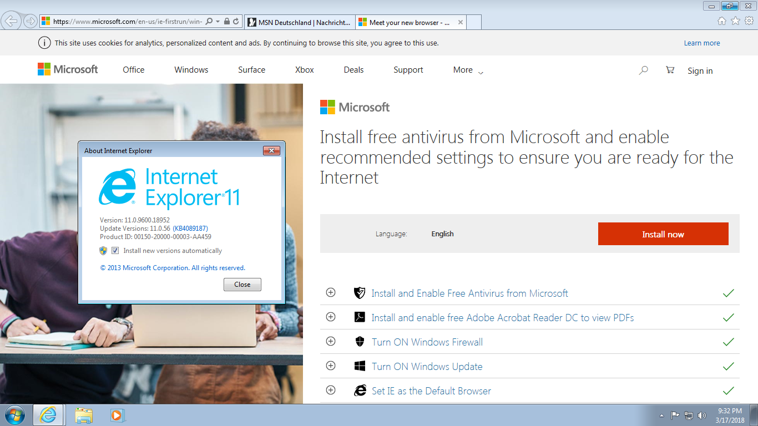Image resolution: width=758 pixels, height=426 pixels.
Task: Open Adobe Acrobat Reader DC install link
Action: click(503, 318)
